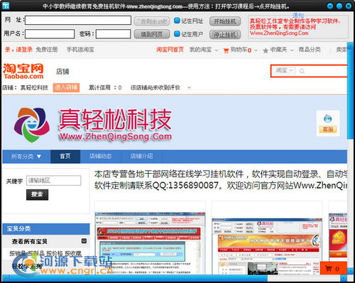Open the 所有分类 dropdown menu
The image size is (355, 283).
click(x=26, y=156)
